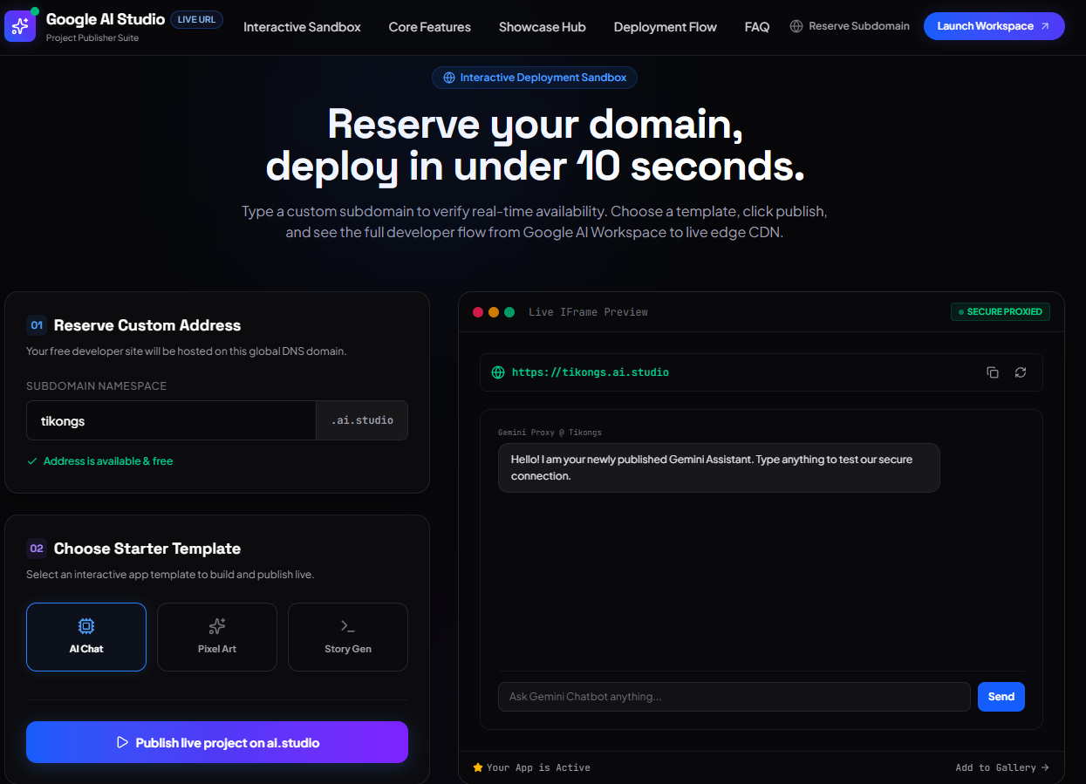This screenshot has height=784, width=1086.
Task: Click the .ai.studio domain suffix label
Action: click(x=362, y=420)
